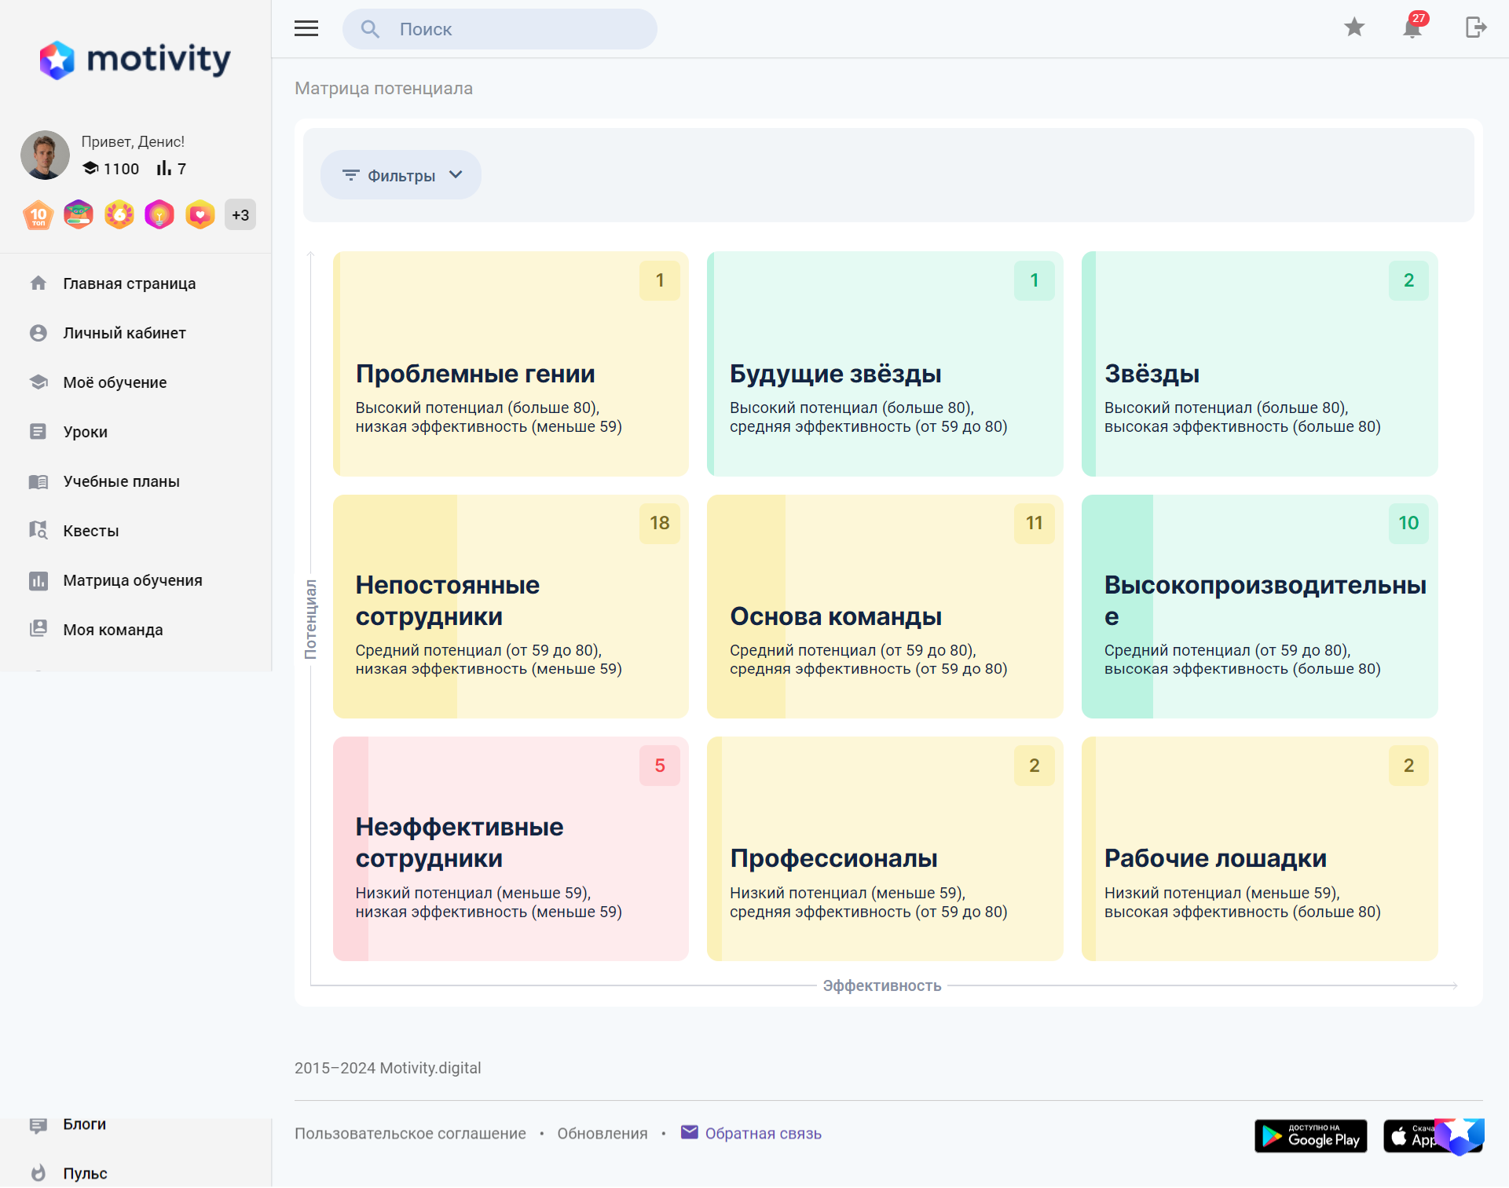This screenshot has height=1188, width=1509.
Task: Open Пользовательское соглашение link
Action: (x=410, y=1133)
